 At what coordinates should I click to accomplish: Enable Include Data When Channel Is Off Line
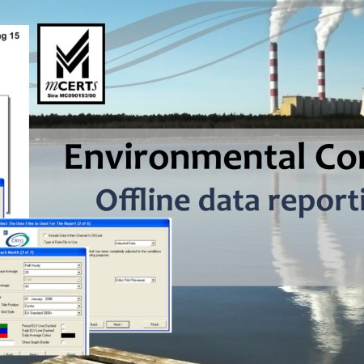click(45, 235)
